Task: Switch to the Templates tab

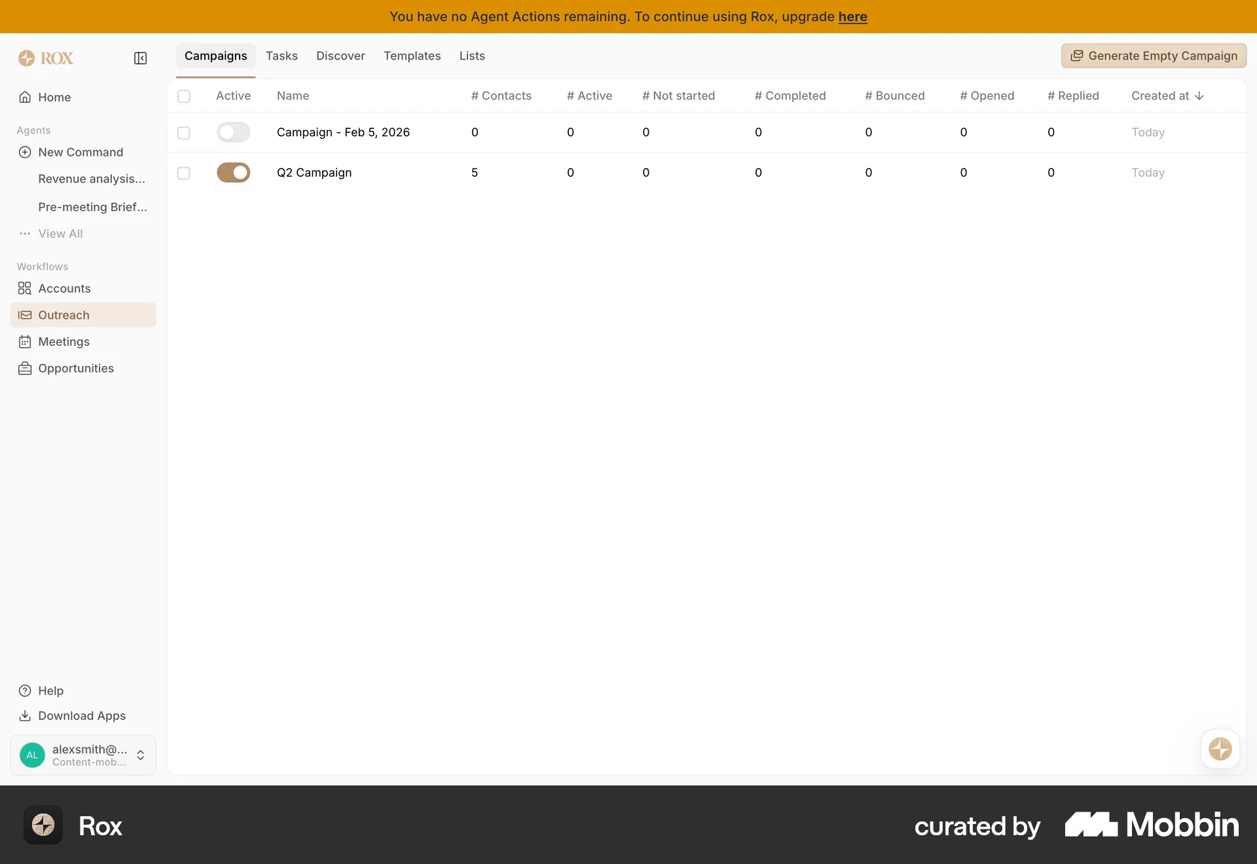Action: click(412, 56)
